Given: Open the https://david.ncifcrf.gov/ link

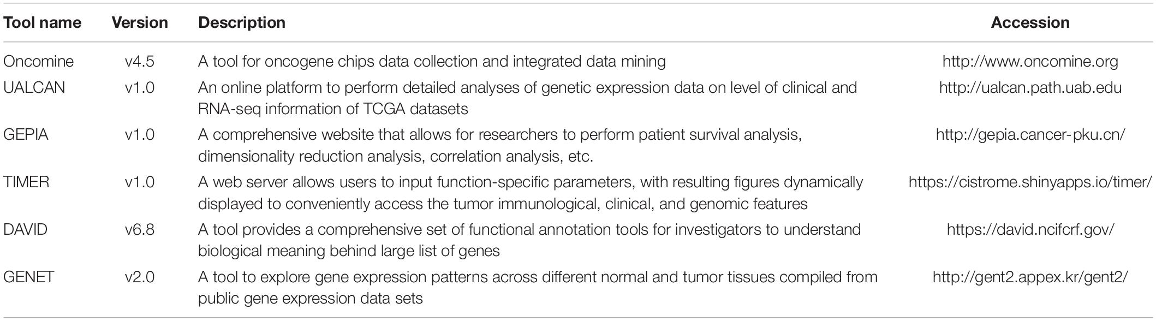Looking at the screenshot, I should coord(1030,230).
